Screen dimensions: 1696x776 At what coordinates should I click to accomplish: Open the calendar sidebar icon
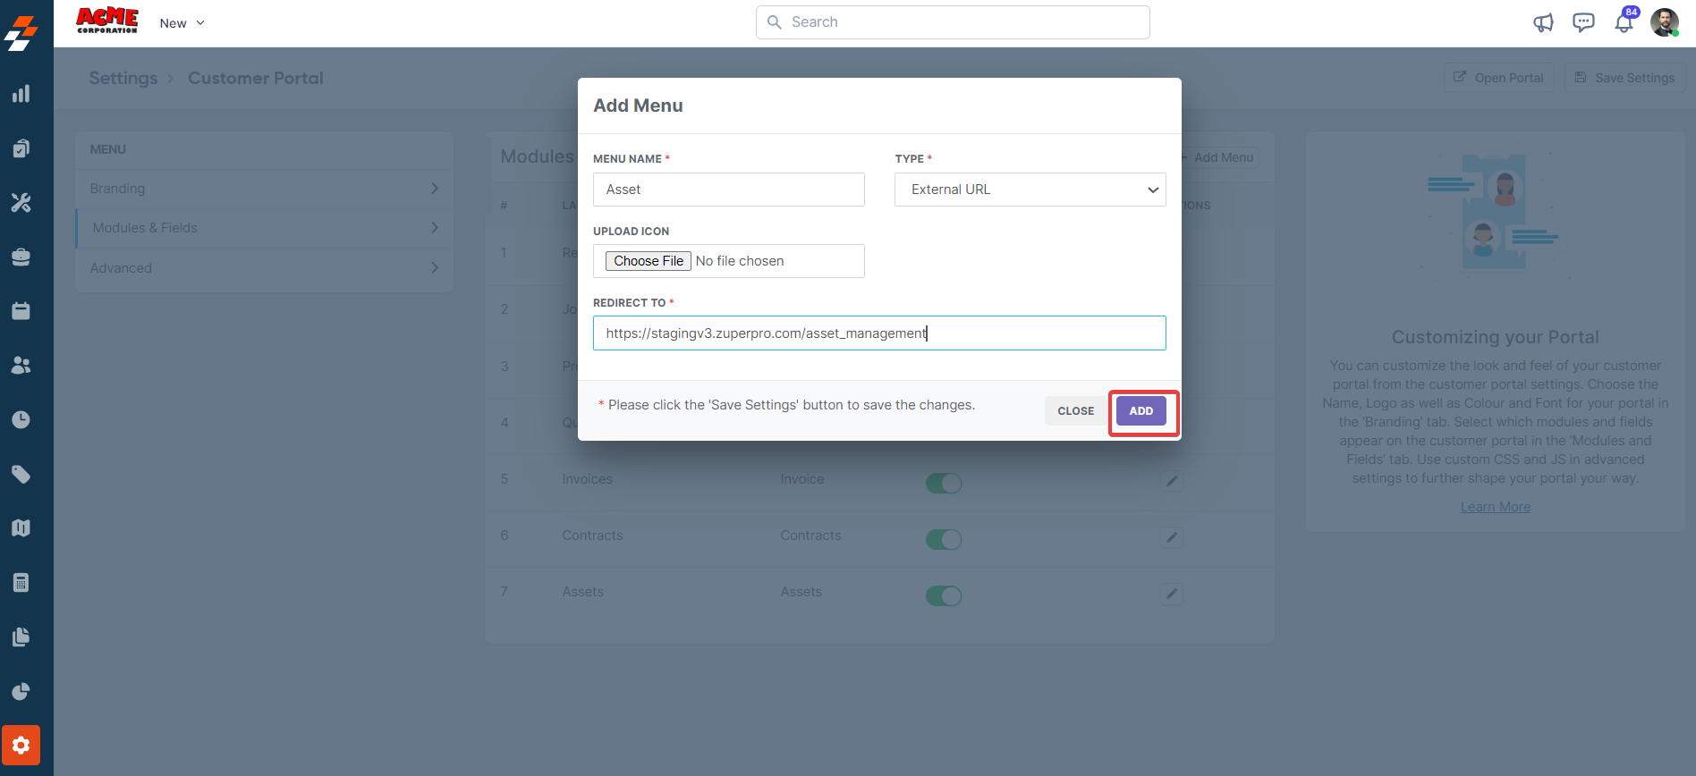tap(21, 311)
